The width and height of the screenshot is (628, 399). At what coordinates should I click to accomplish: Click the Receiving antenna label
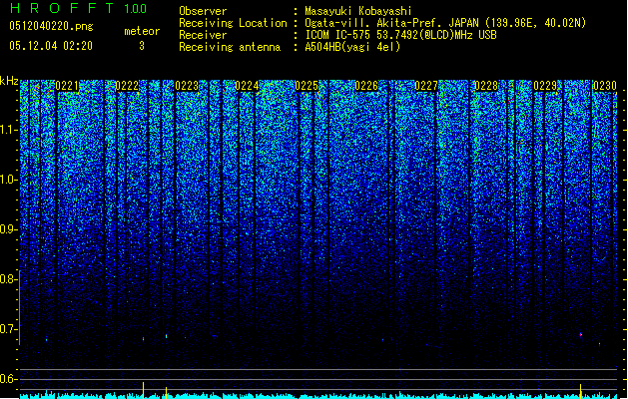[x=230, y=47]
